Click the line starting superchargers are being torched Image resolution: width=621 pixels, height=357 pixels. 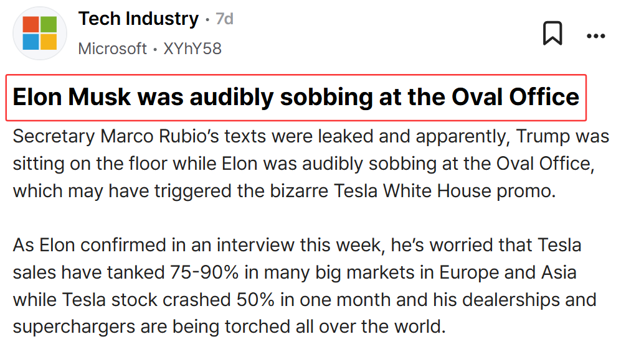pyautogui.click(x=229, y=327)
